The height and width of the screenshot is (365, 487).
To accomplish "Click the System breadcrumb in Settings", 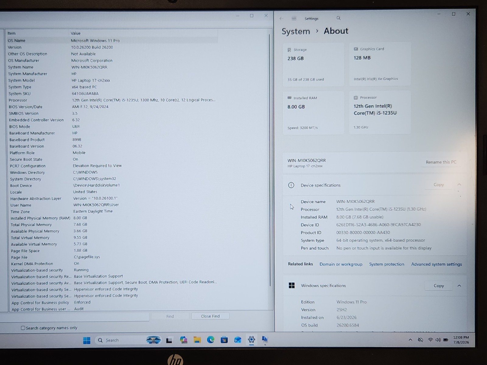I will tap(296, 31).
